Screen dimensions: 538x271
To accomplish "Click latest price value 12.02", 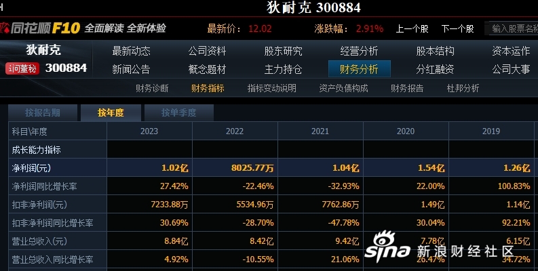I will click(x=260, y=28).
